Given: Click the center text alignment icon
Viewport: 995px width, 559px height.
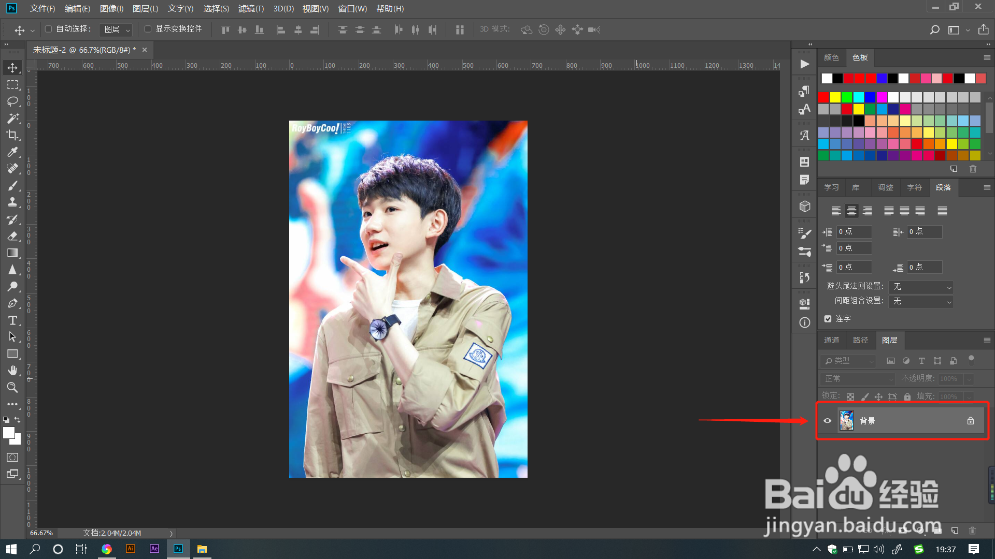Looking at the screenshot, I should 851,211.
